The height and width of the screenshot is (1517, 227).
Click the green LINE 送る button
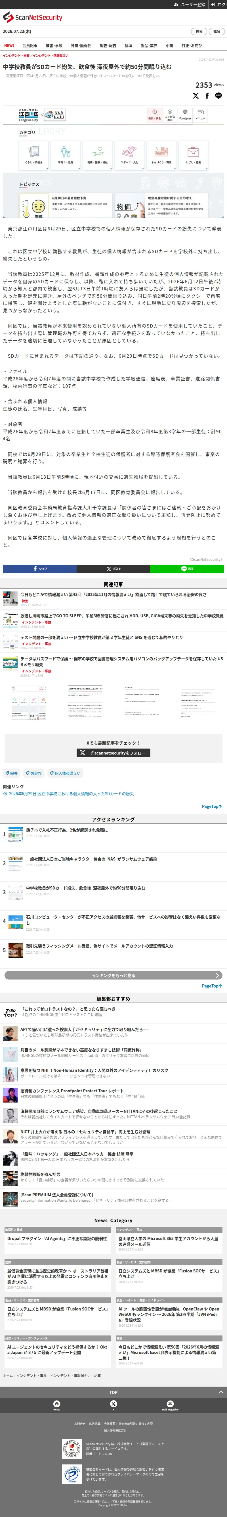[x=187, y=568]
